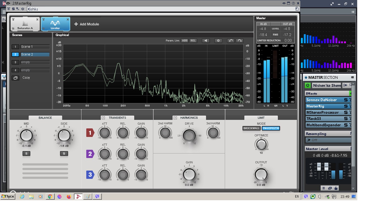366x205 pixels.
Task: Click the lock icon under Master Level faders
Action: [x=336, y=188]
